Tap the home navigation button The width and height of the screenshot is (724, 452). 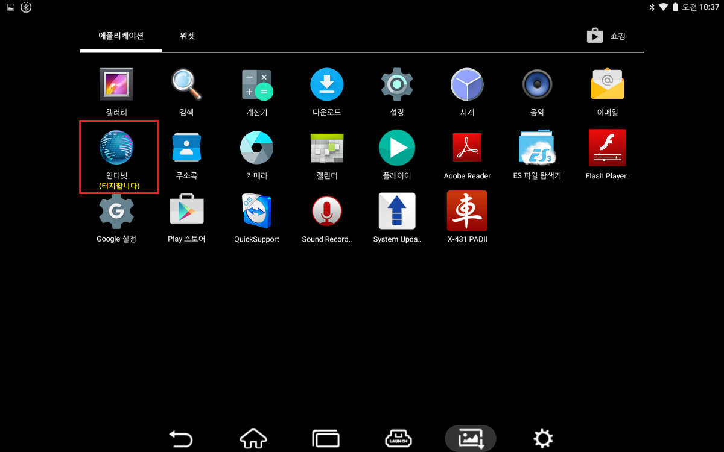coord(253,438)
